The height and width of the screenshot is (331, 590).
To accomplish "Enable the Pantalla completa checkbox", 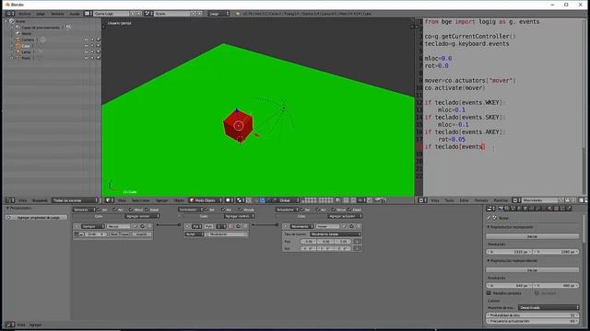I will click(x=489, y=293).
